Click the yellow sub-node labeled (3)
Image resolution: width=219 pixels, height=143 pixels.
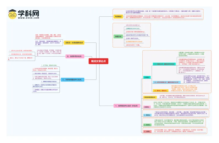click(x=161, y=91)
